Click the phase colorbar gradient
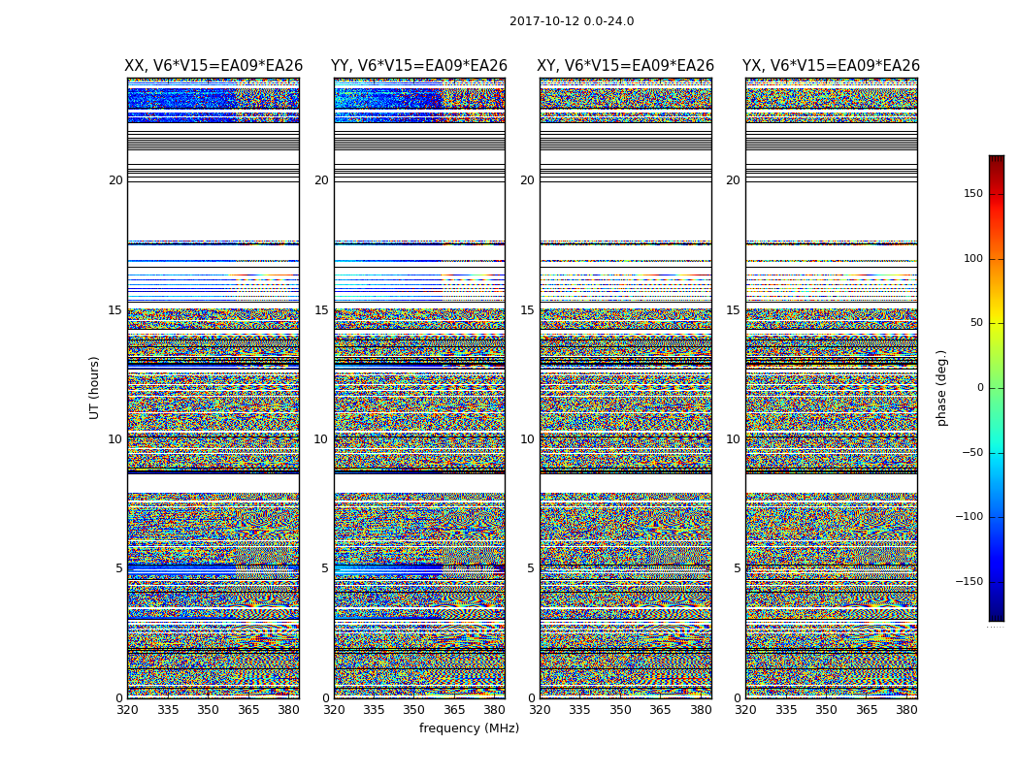1019x776 pixels. click(997, 388)
